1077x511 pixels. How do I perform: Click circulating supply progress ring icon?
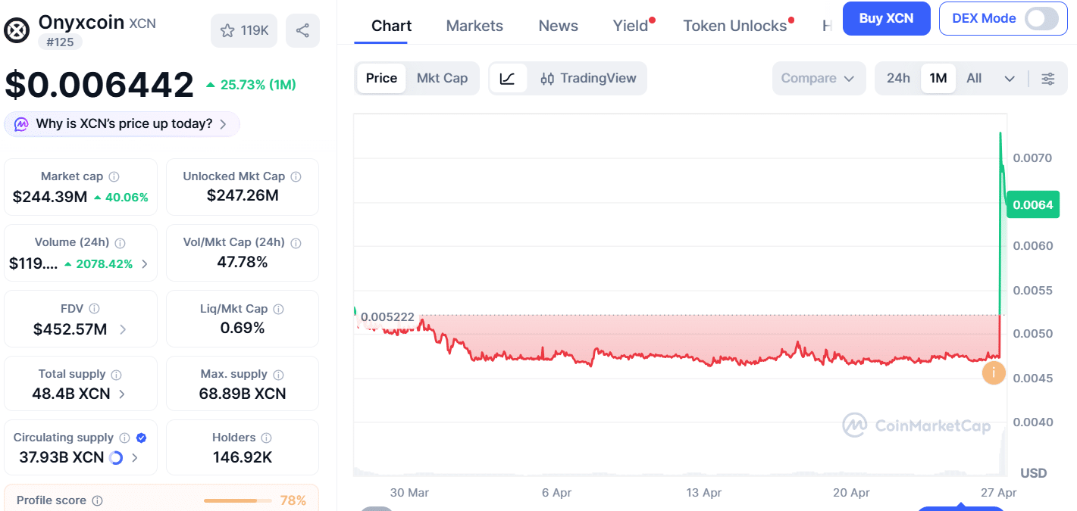tap(116, 457)
